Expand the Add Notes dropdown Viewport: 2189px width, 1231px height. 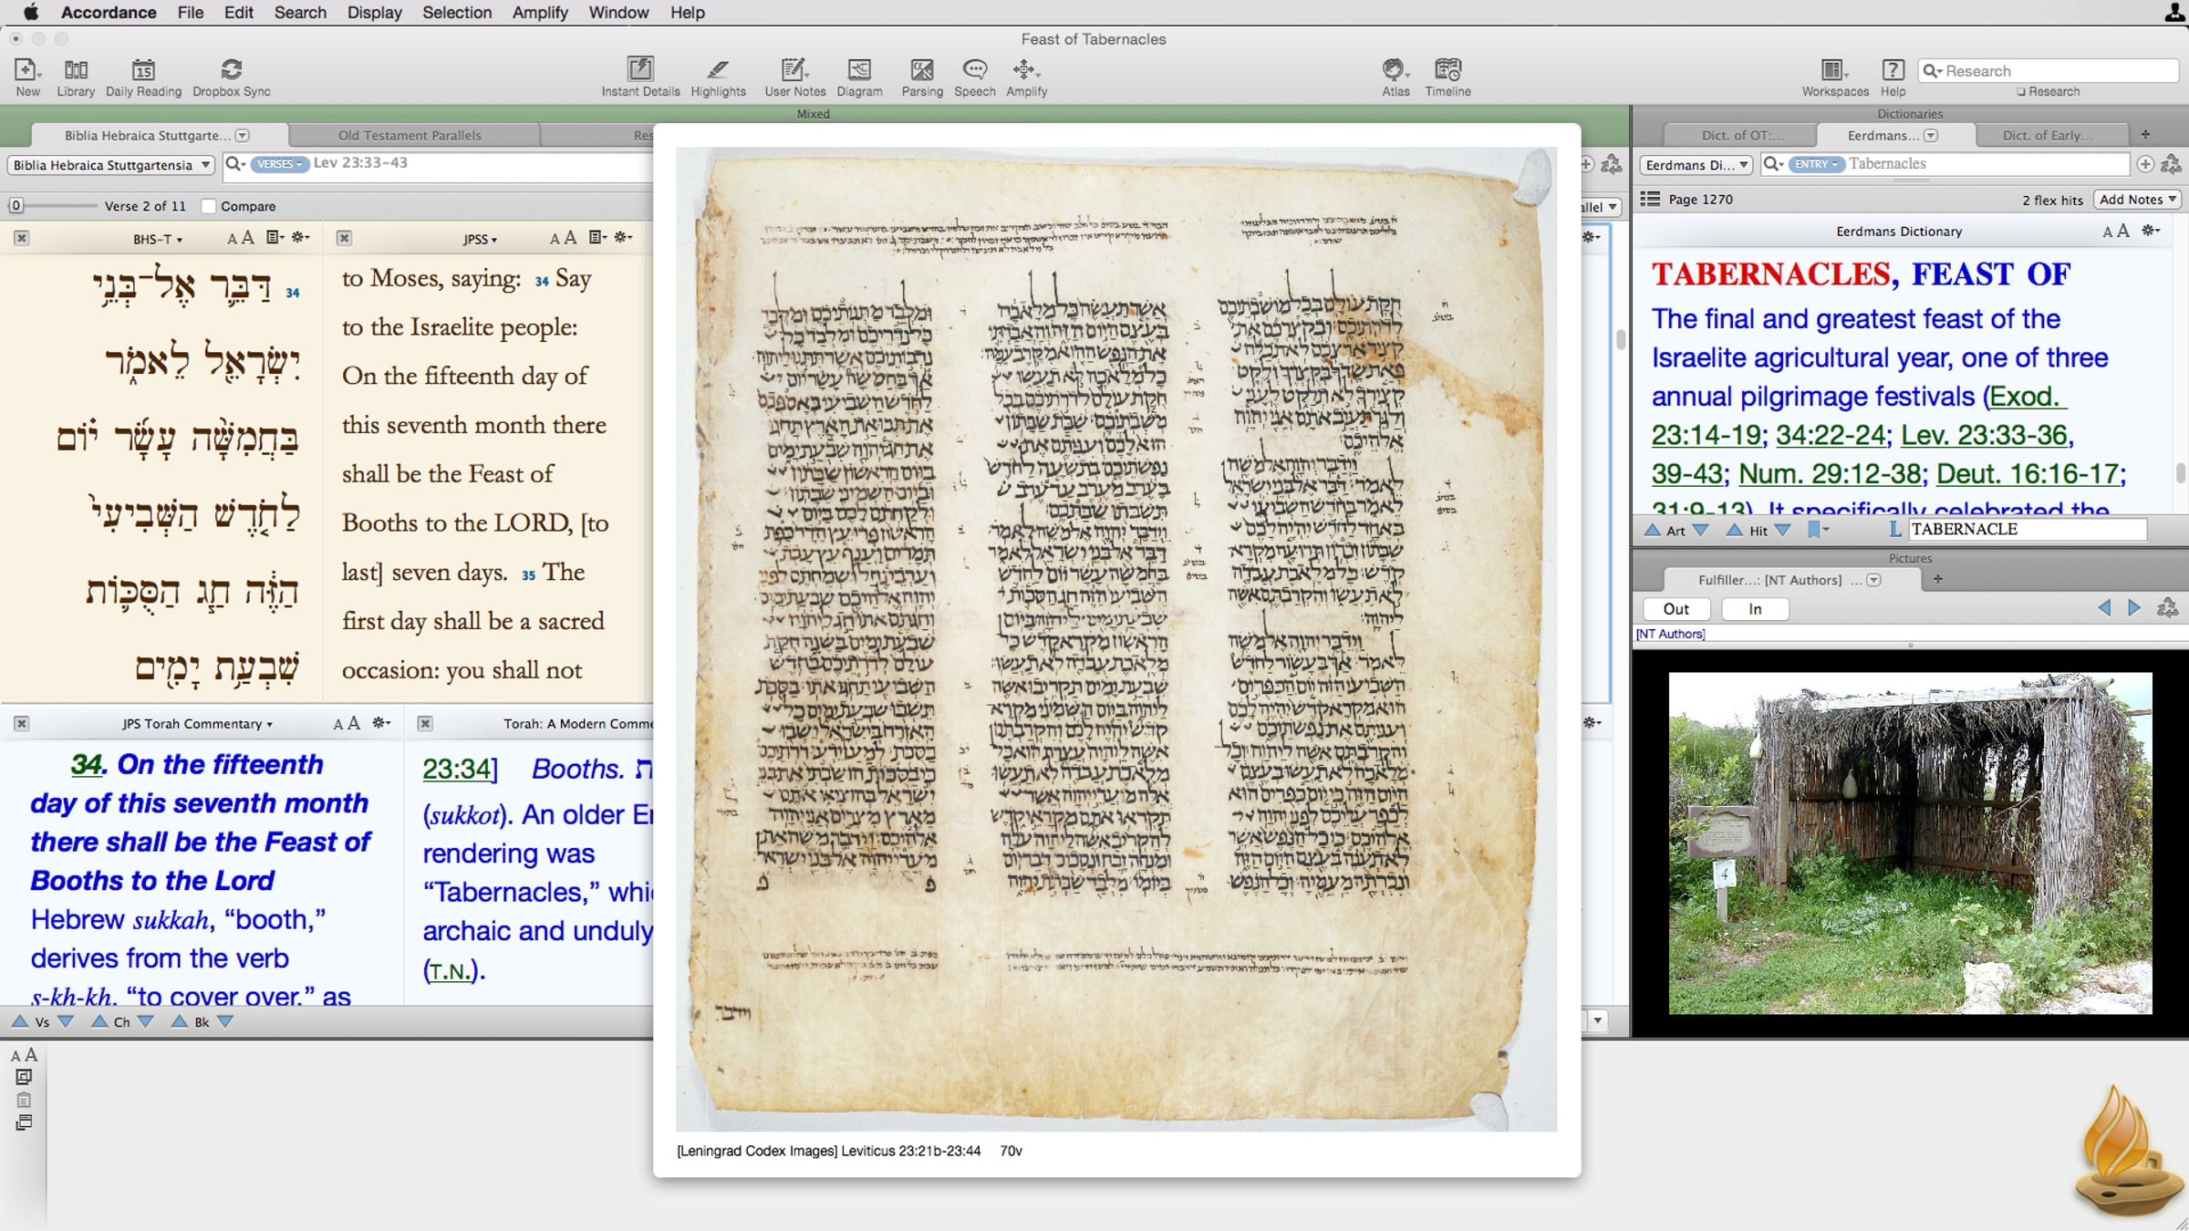[x=2137, y=200]
